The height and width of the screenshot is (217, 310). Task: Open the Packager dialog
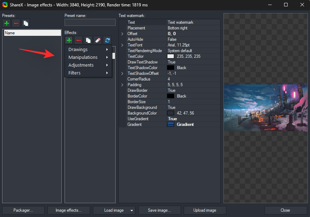coord(23,210)
